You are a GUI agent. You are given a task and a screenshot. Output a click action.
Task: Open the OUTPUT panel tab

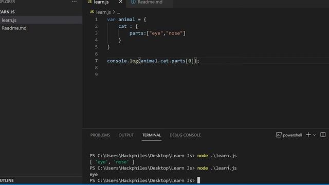(x=126, y=135)
